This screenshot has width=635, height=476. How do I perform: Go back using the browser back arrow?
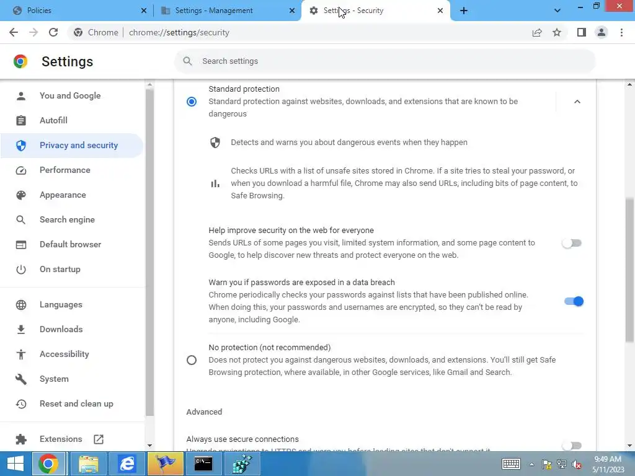tap(14, 32)
